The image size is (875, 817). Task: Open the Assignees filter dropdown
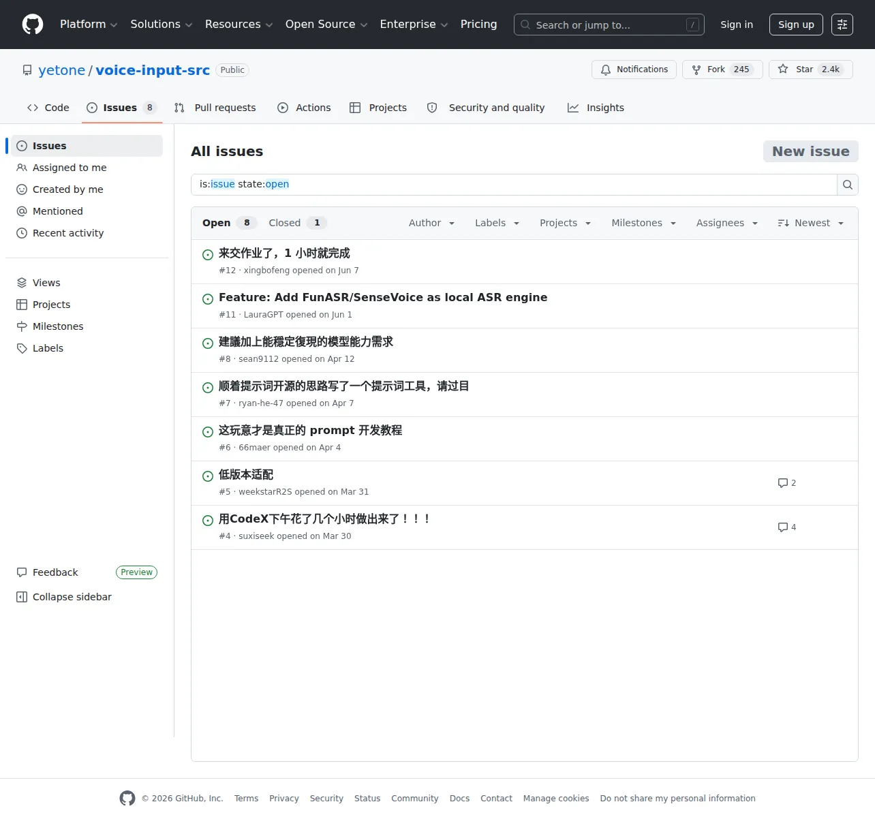727,223
